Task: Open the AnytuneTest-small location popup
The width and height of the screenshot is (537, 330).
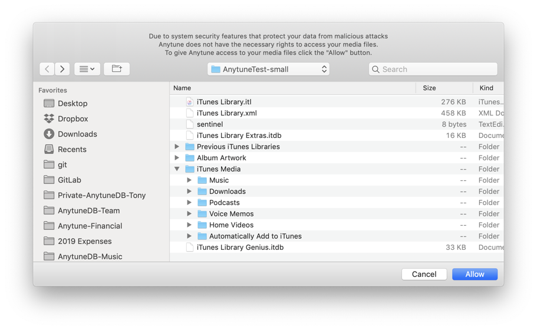Action: (x=268, y=69)
